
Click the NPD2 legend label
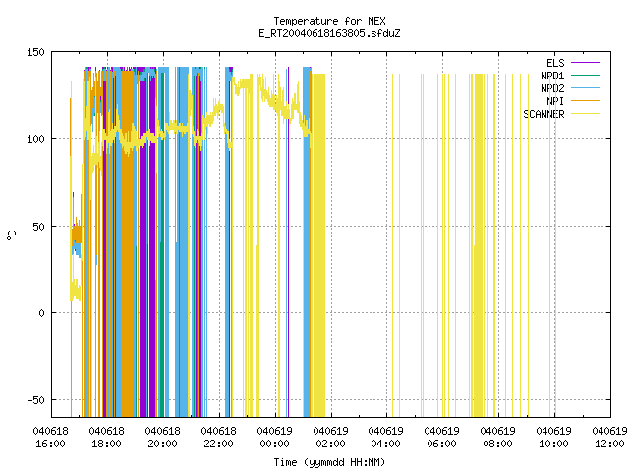tap(552, 88)
